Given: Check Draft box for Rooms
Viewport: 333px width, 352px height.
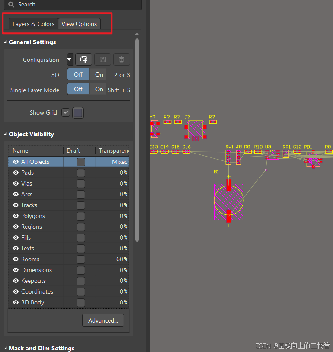Looking at the screenshot, I should [x=81, y=259].
